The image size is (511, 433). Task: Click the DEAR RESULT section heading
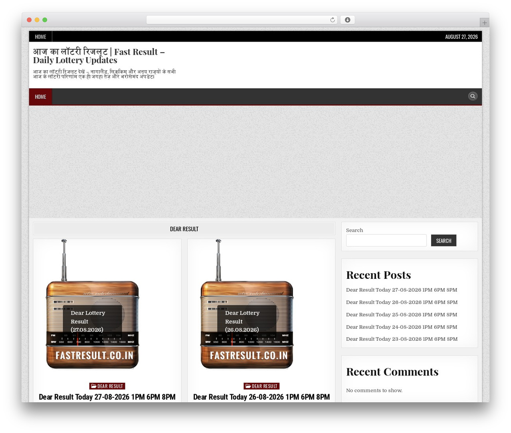[x=184, y=229]
